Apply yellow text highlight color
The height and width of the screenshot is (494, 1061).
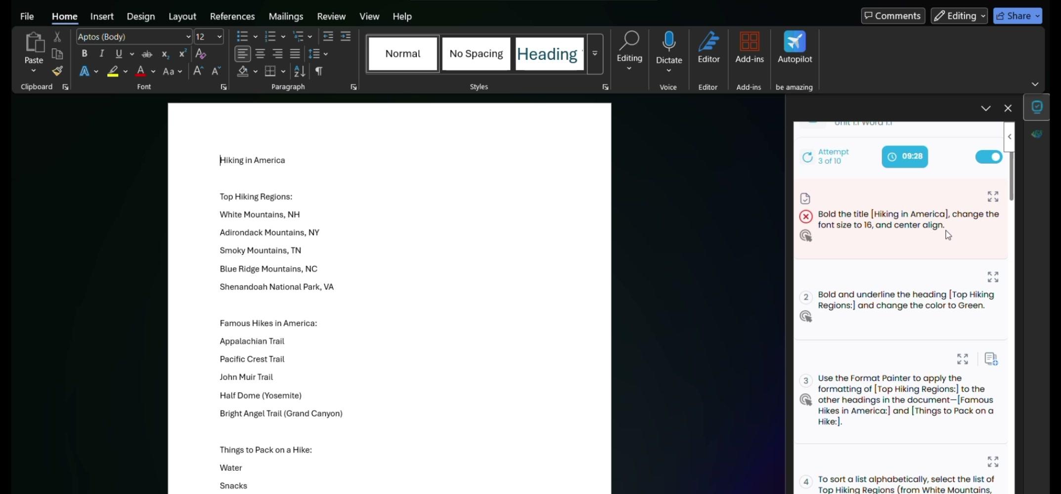113,71
